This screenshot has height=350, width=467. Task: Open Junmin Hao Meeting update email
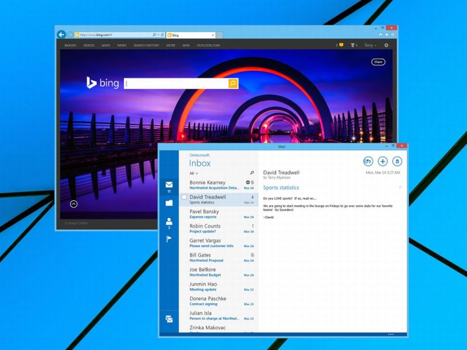tap(219, 286)
